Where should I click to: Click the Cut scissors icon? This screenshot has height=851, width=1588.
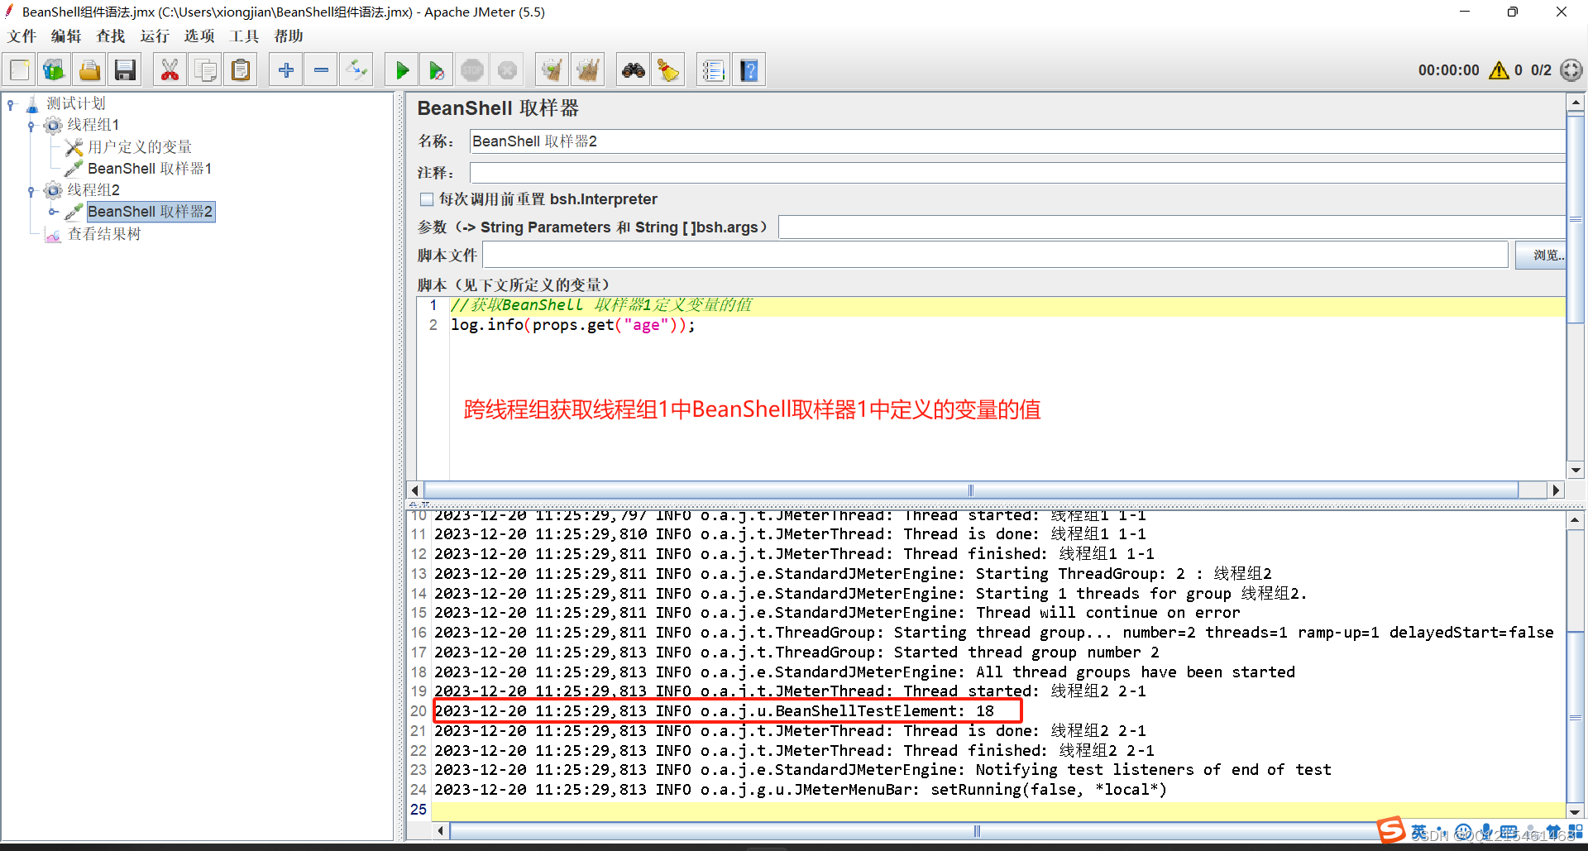pyautogui.click(x=170, y=70)
